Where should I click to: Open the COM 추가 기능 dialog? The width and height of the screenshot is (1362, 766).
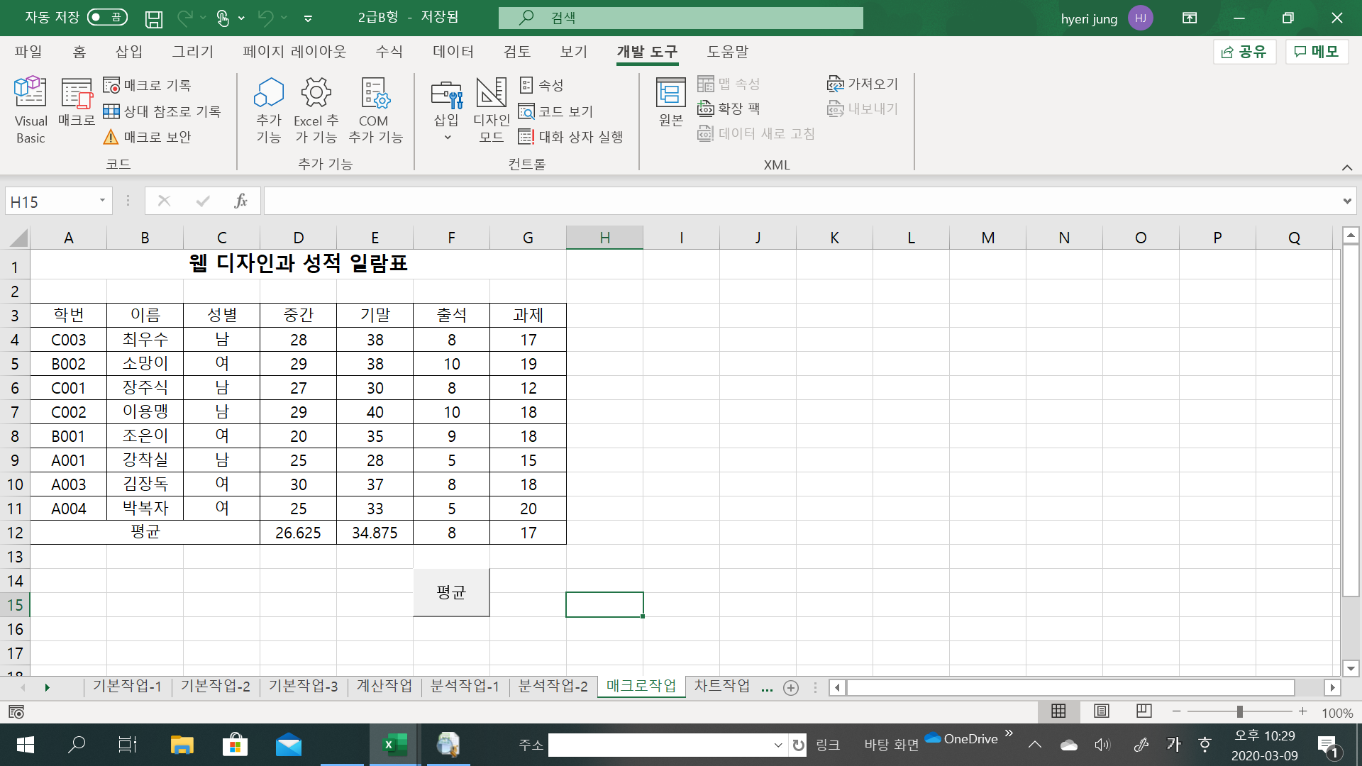pyautogui.click(x=375, y=109)
